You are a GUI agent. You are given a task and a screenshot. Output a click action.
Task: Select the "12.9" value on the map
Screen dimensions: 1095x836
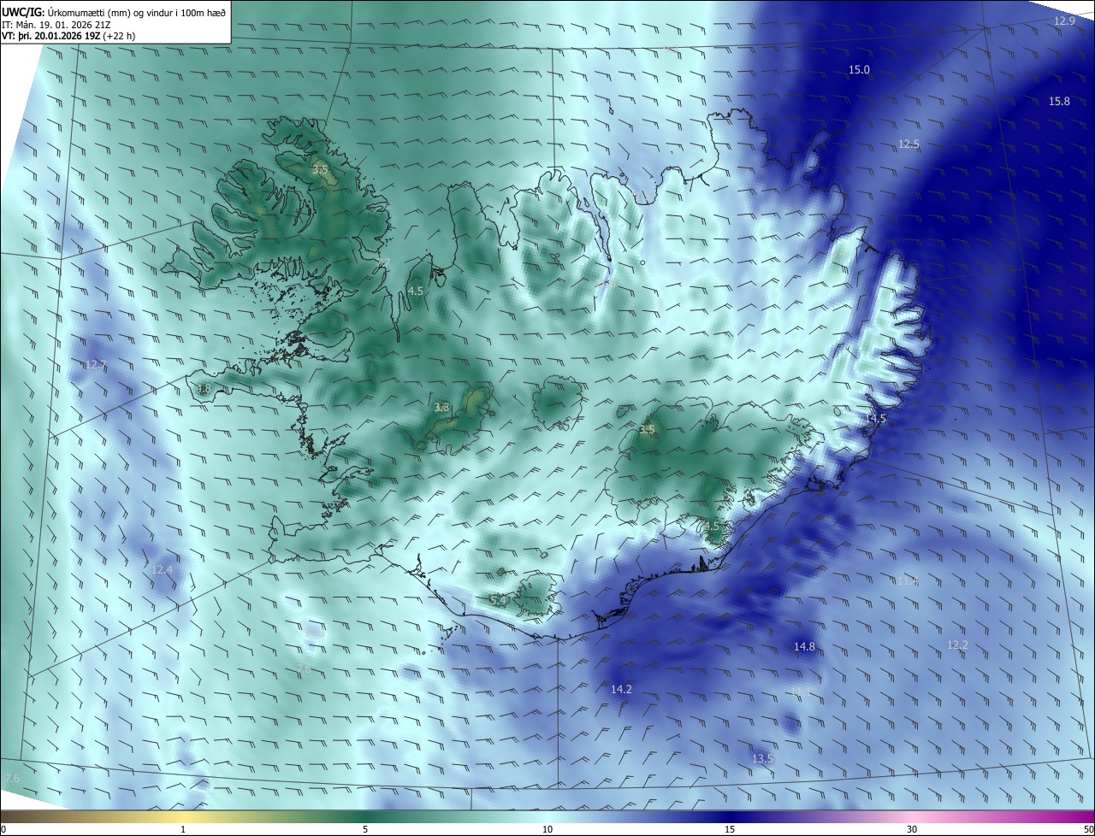pos(1064,21)
